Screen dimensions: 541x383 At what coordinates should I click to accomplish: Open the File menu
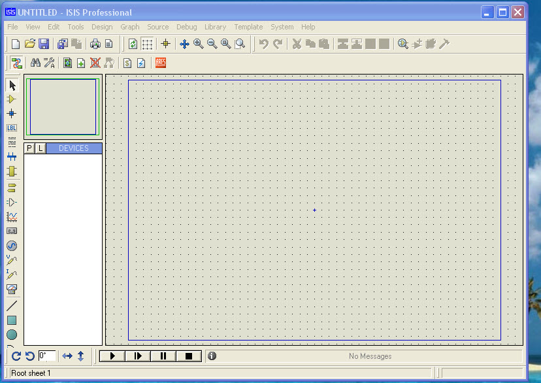click(12, 27)
